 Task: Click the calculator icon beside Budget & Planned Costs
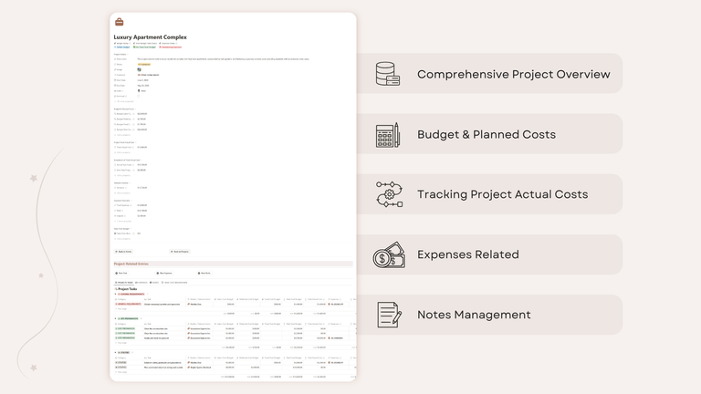[x=388, y=135]
